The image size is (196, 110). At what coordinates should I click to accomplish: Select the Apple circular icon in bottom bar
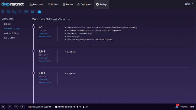coord(23,107)
